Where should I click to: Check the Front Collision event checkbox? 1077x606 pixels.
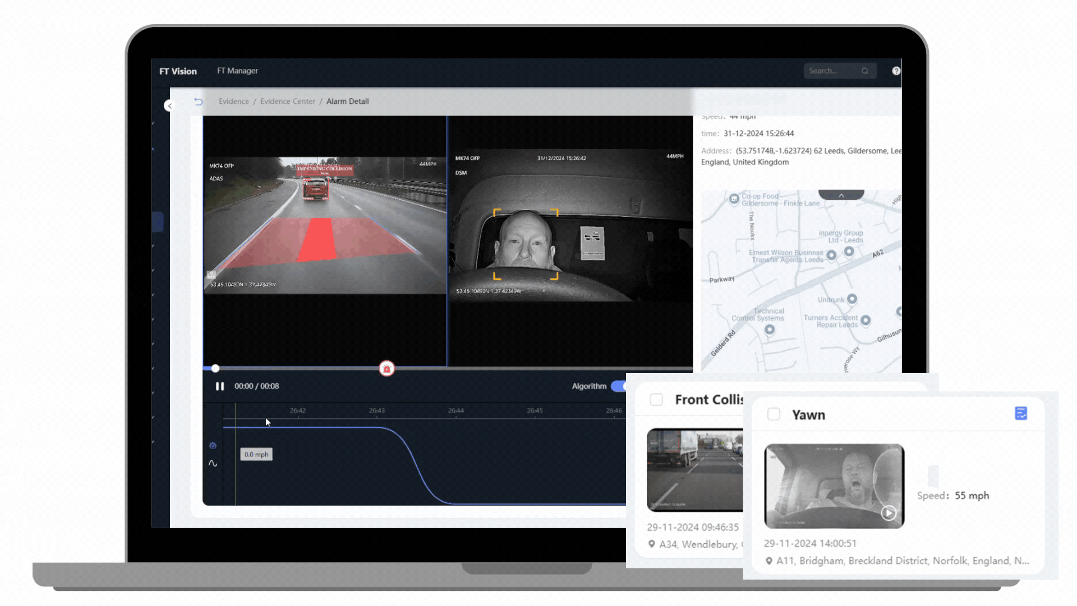pos(656,400)
